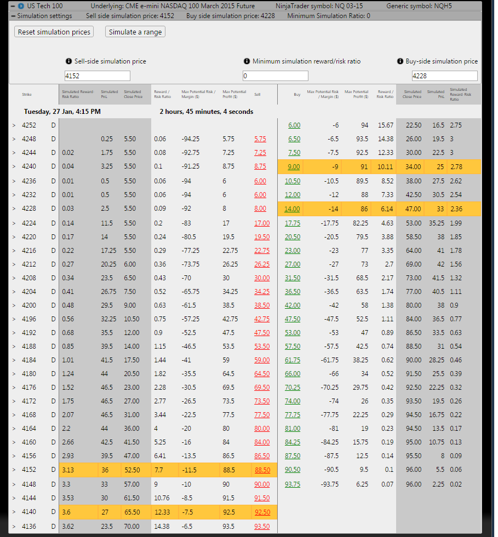This screenshot has height=537, width=498.
Task: Open buy price 6.00 on strike 4252
Action: tap(294, 125)
